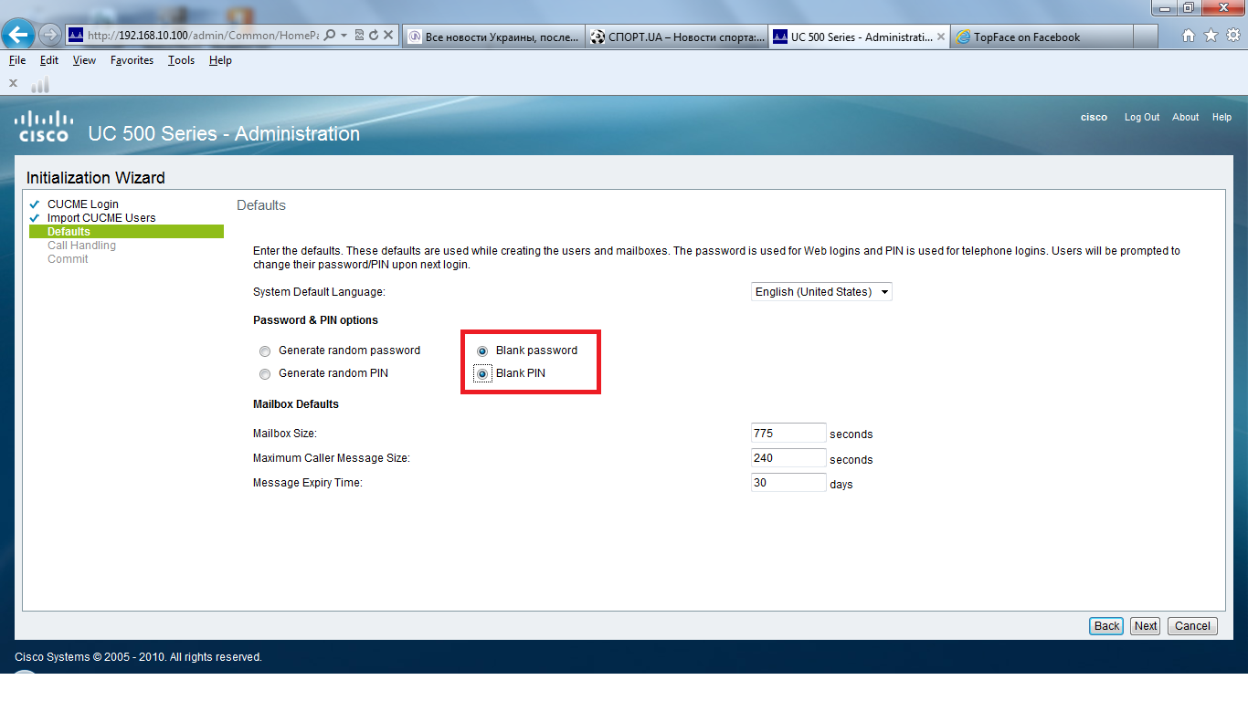
Task: Select the Blank password radio button
Action: (481, 350)
